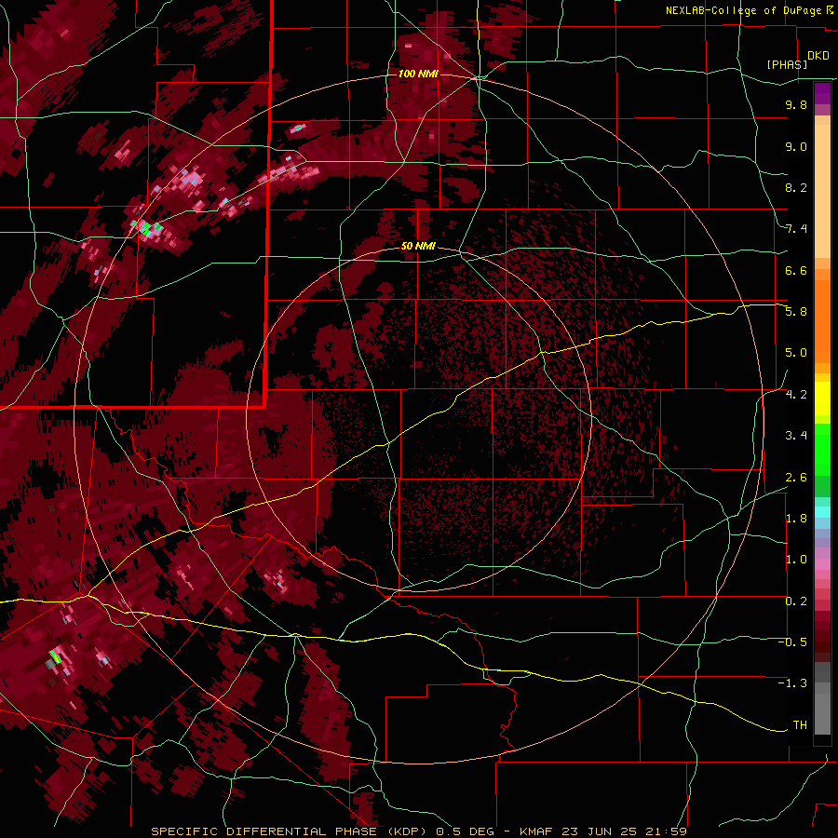Click the 4.2 legend value

tap(796, 395)
